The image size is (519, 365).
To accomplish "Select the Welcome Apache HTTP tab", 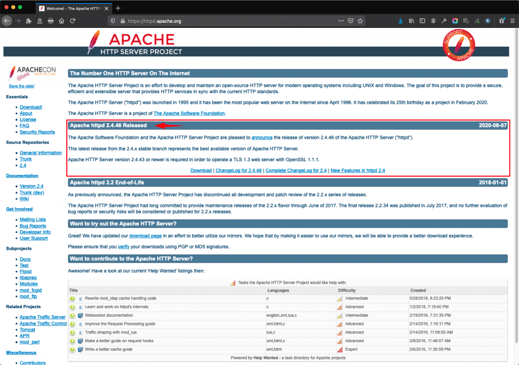I will coord(74,9).
